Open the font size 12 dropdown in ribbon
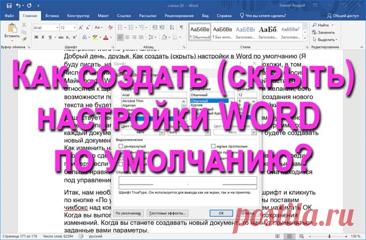 click(74, 28)
